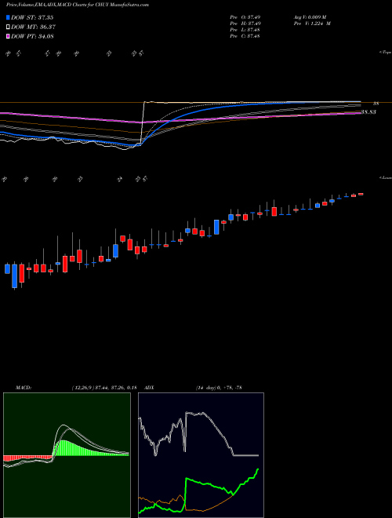Image resolution: width=392 pixels, height=518 pixels.
Task: Click the 38 price axis label
Action: click(x=376, y=104)
